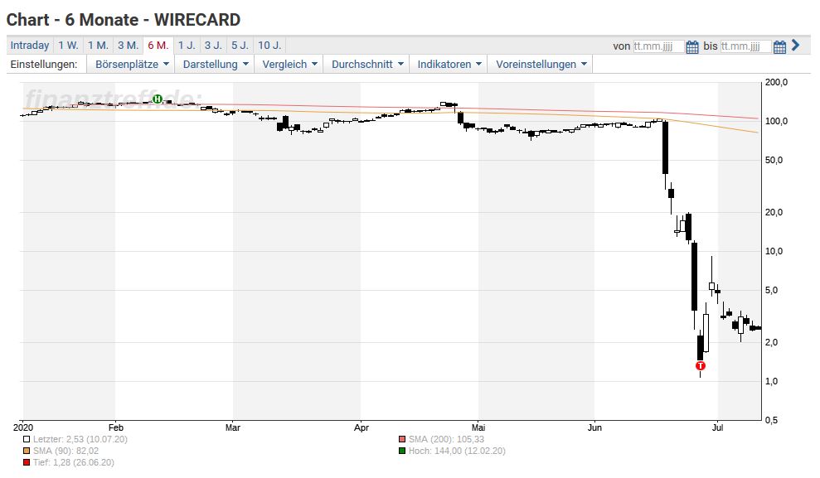Image resolution: width=820 pixels, height=478 pixels.
Task: Select the 1 J. time range tab
Action: [187, 46]
